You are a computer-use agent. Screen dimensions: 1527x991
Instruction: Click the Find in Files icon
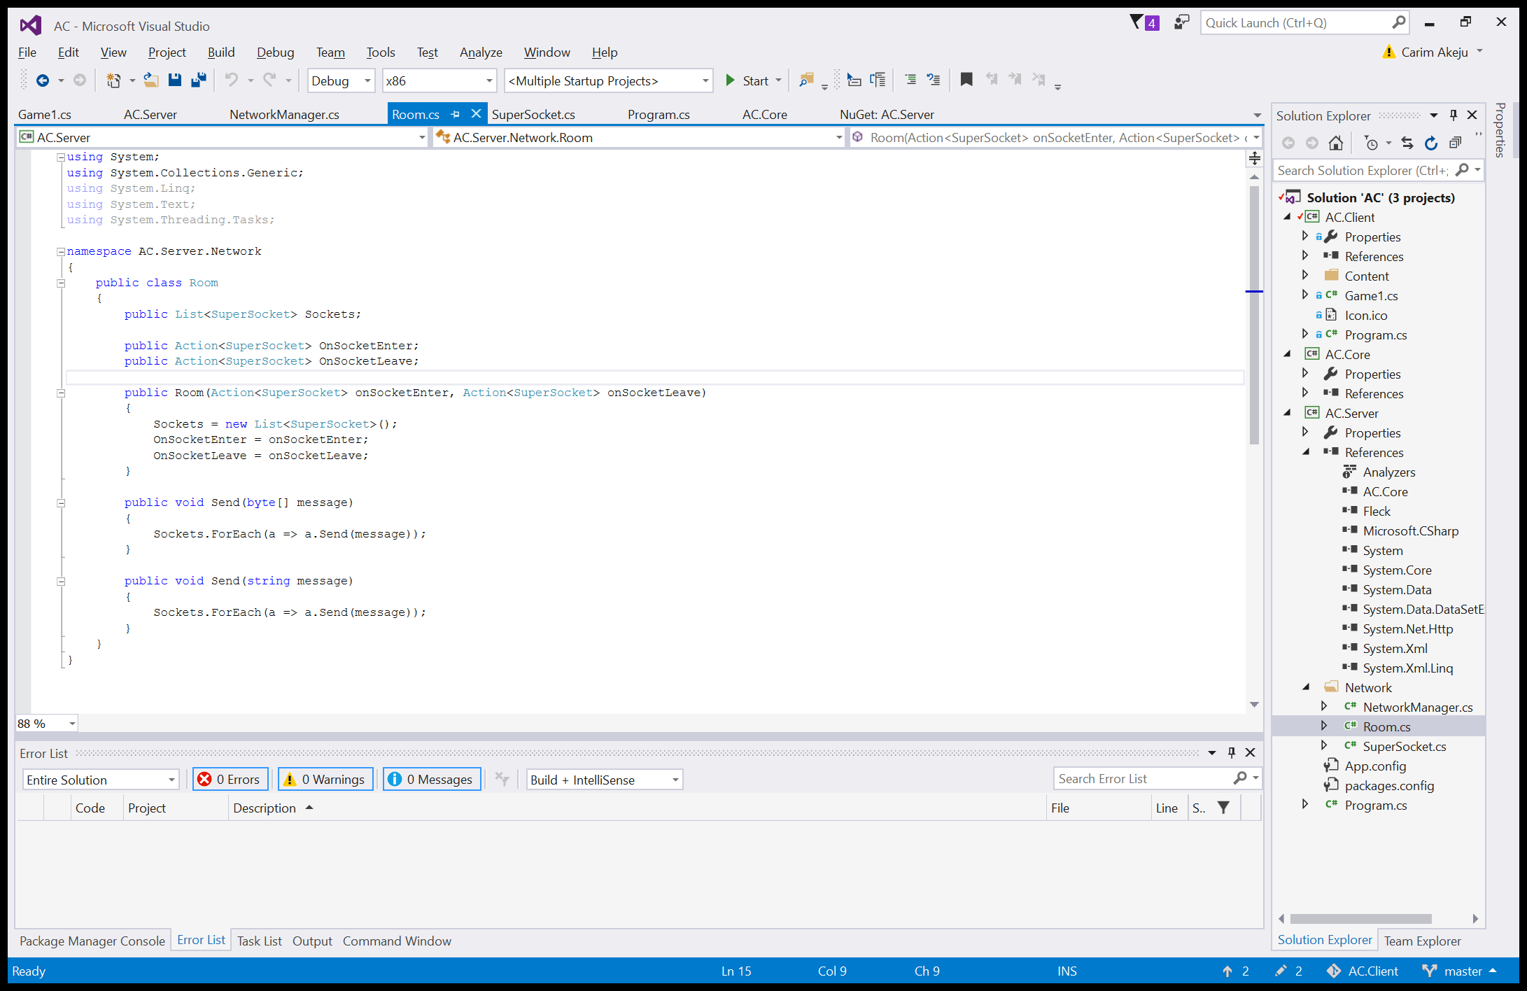point(806,80)
